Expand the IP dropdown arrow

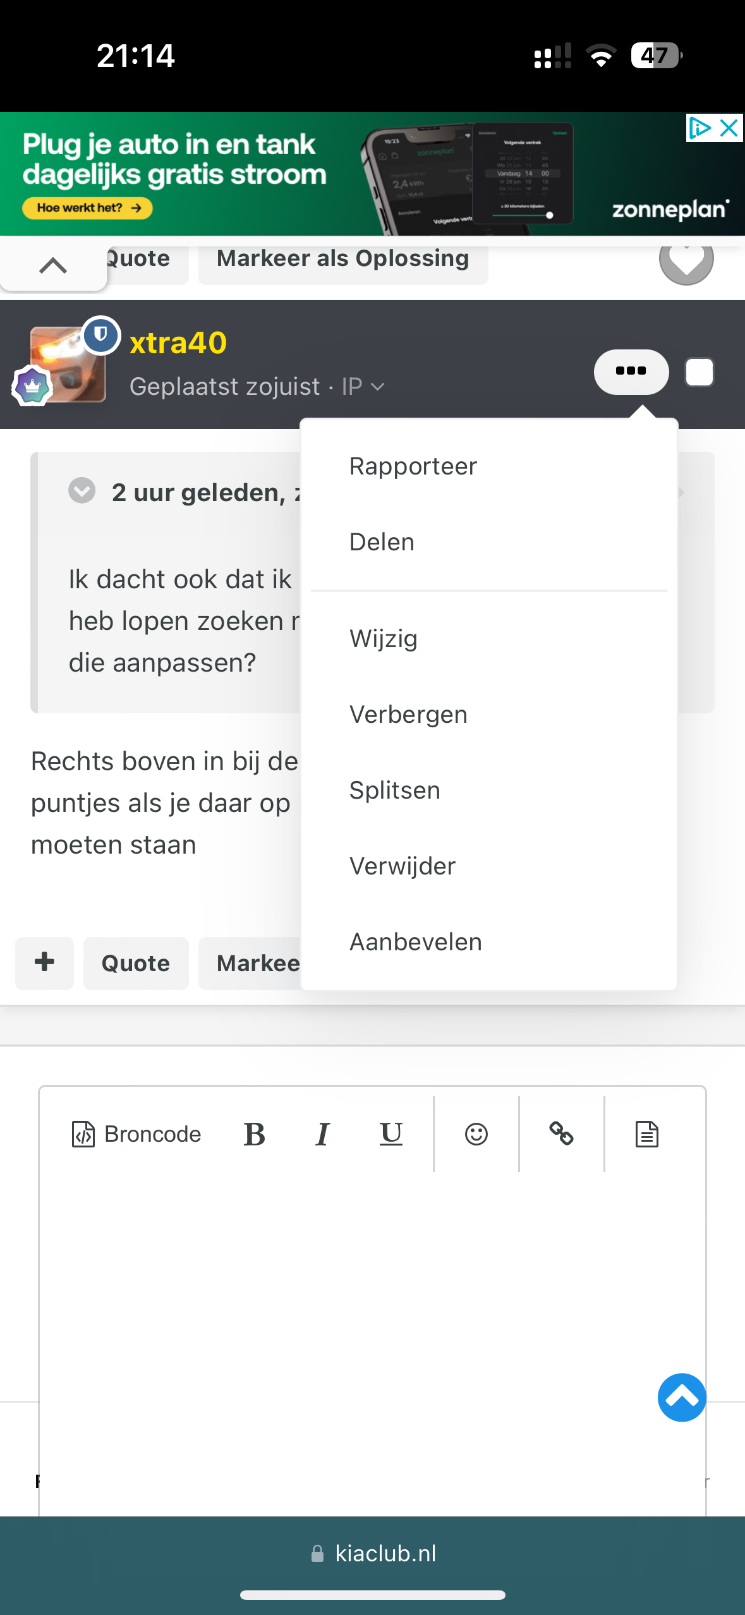tap(378, 387)
